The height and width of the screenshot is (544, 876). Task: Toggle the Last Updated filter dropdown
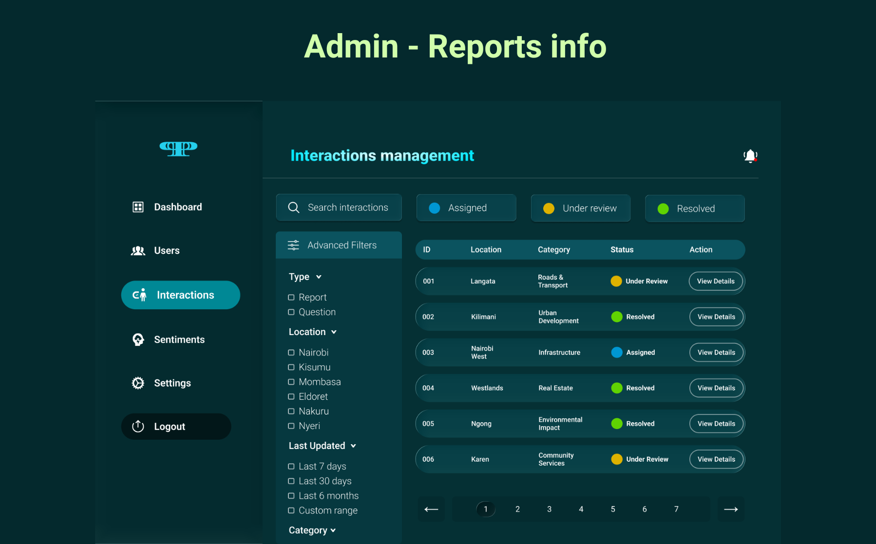click(x=353, y=446)
